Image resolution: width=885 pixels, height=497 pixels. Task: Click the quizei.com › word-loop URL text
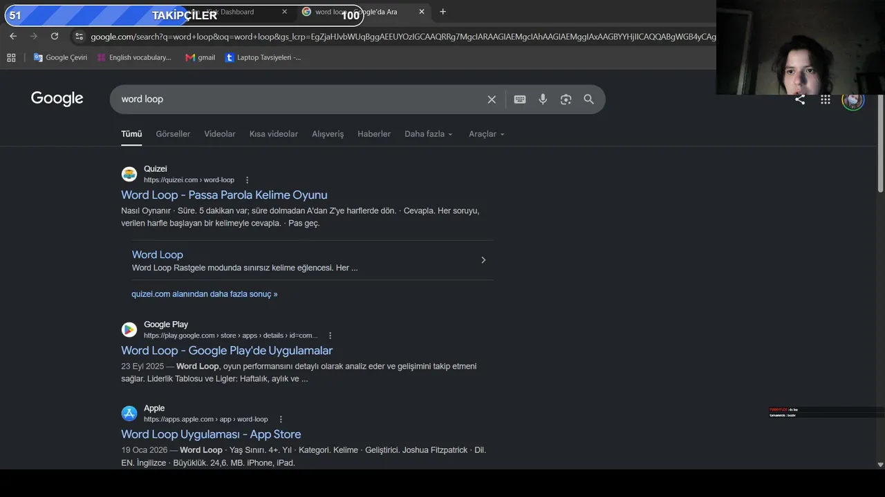click(x=189, y=180)
